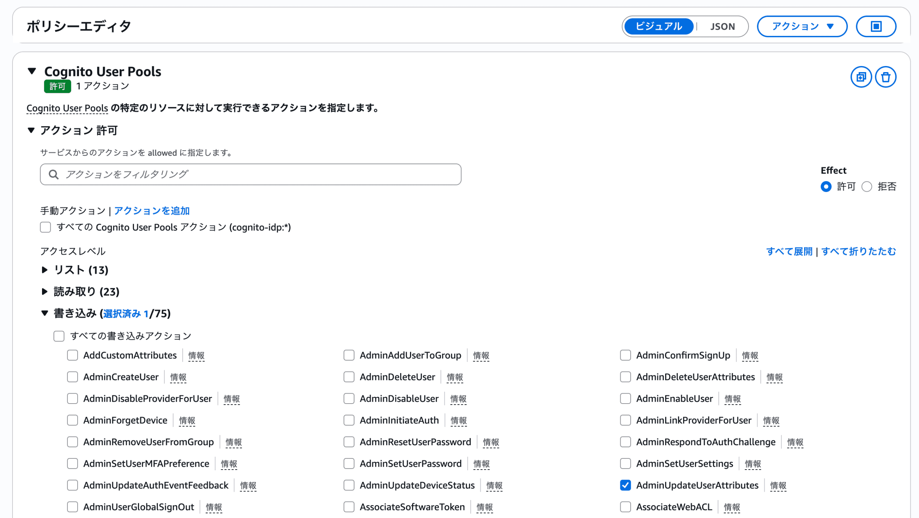The width and height of the screenshot is (919, 518).
Task: Open 情報 link for AdminUpdateUserAttributes
Action: tap(778, 486)
